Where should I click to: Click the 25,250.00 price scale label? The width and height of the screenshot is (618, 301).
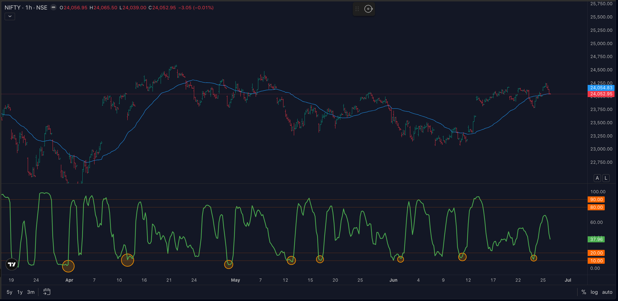pos(601,30)
